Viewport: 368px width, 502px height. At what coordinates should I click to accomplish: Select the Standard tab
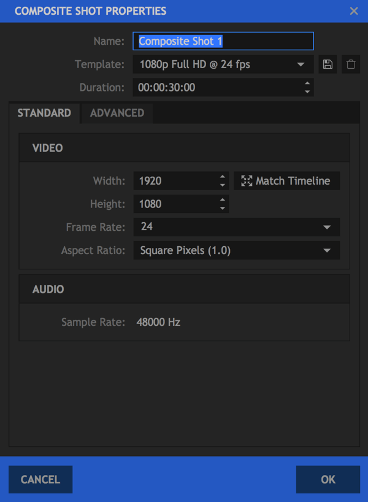[x=44, y=113]
